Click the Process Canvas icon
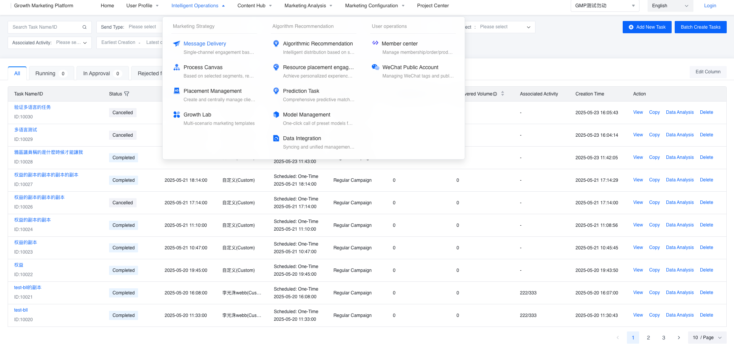The height and width of the screenshot is (362, 734). tap(176, 67)
